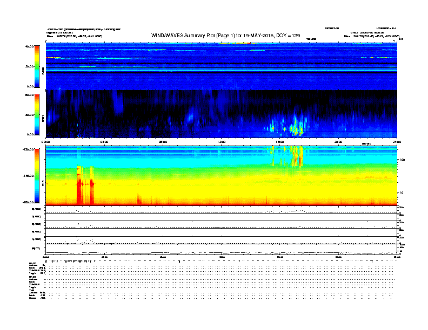Viewport: 428px width, 330px height.
Task: Click the 20.00 label on RAD2 scale
Action: 30,66
